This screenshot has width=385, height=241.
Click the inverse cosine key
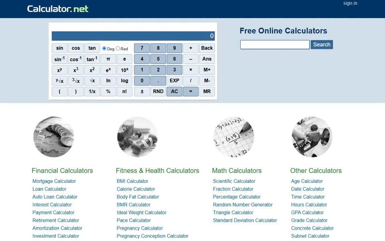(76, 59)
